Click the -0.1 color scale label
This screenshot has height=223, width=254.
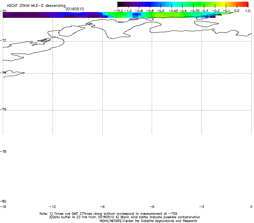(x=226, y=11)
